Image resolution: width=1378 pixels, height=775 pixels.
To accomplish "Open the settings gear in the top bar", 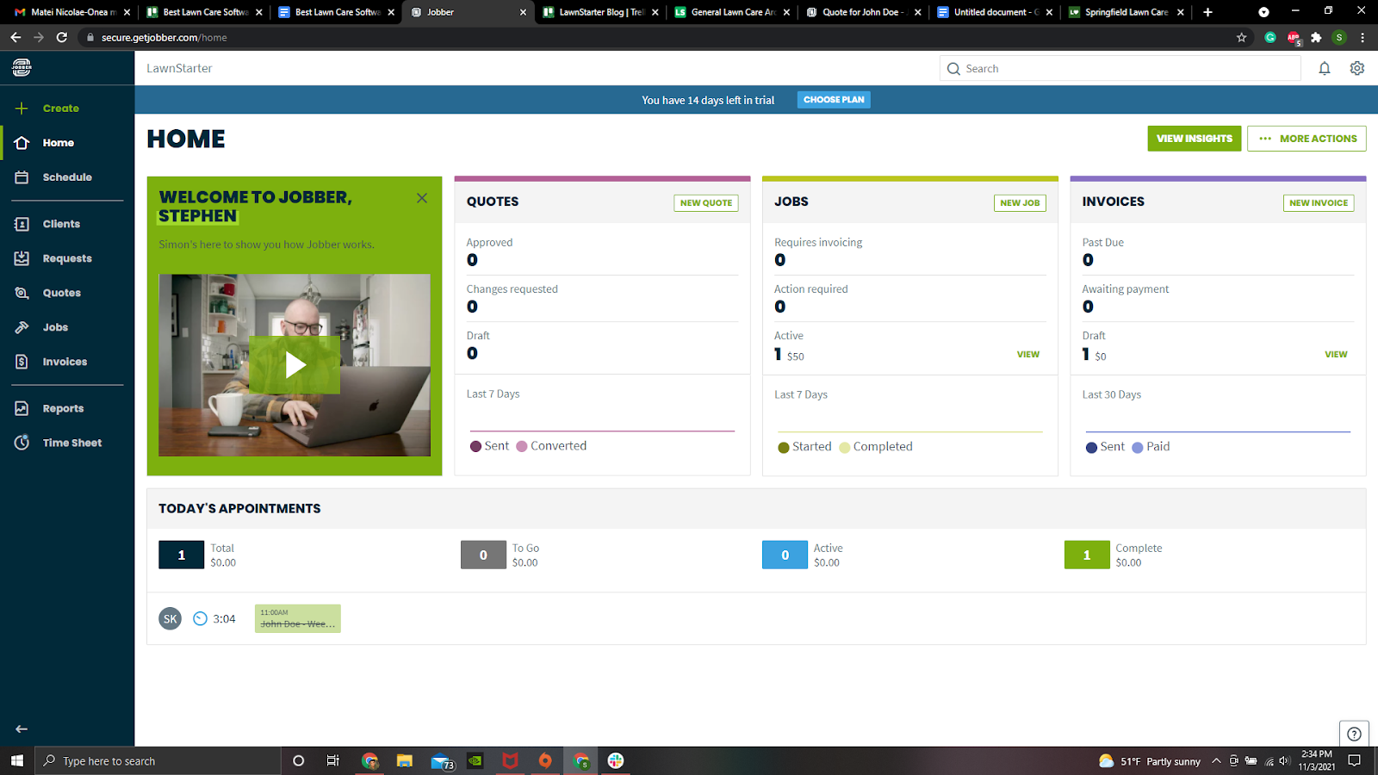I will click(x=1356, y=68).
